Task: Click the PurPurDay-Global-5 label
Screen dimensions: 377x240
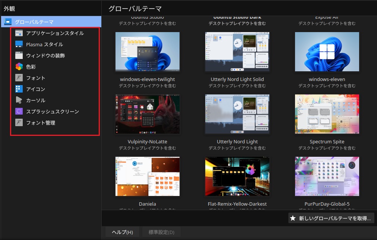Action: tap(327, 204)
